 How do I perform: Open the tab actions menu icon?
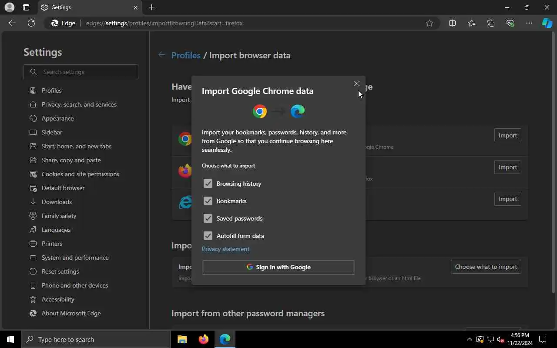[x=26, y=7]
